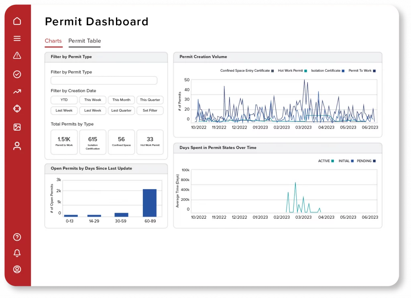Select the Charts tab

[53, 41]
